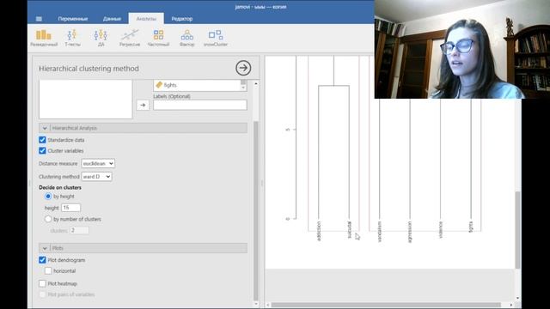Click the options panel scroll up arrow

(x=256, y=84)
